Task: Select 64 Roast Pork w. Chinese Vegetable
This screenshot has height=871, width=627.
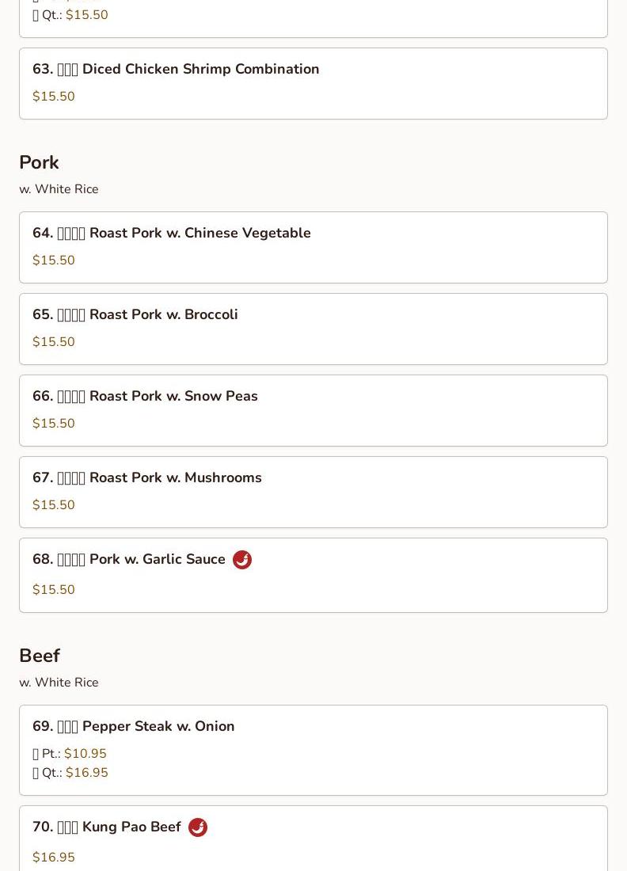Action: [x=313, y=247]
